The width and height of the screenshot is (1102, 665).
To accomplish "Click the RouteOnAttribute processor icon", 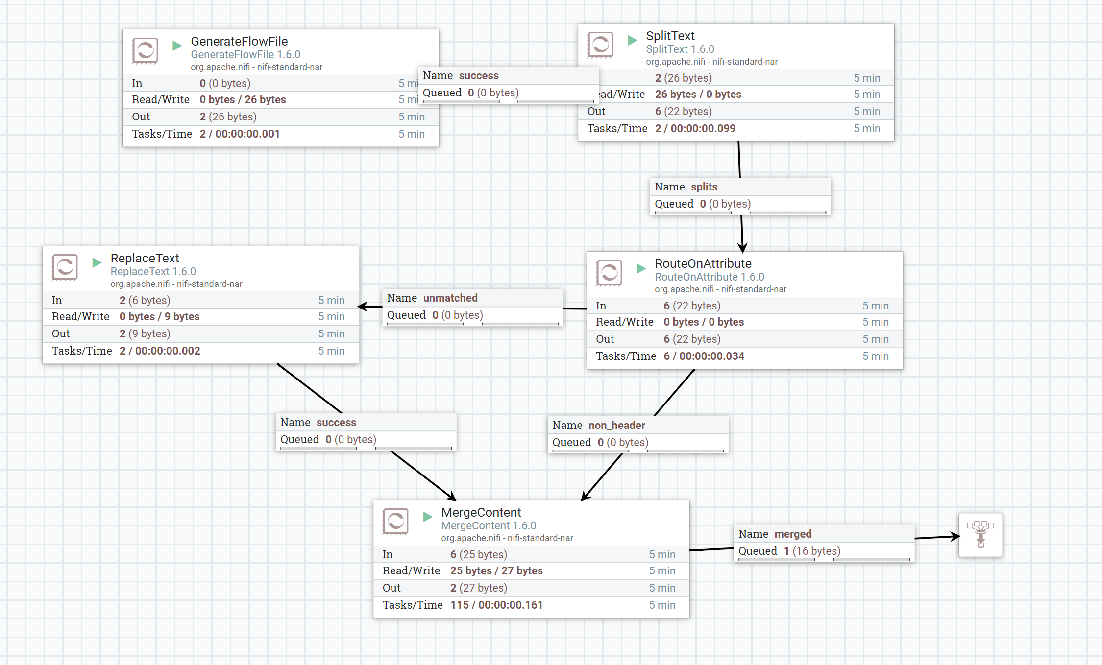I will [609, 273].
